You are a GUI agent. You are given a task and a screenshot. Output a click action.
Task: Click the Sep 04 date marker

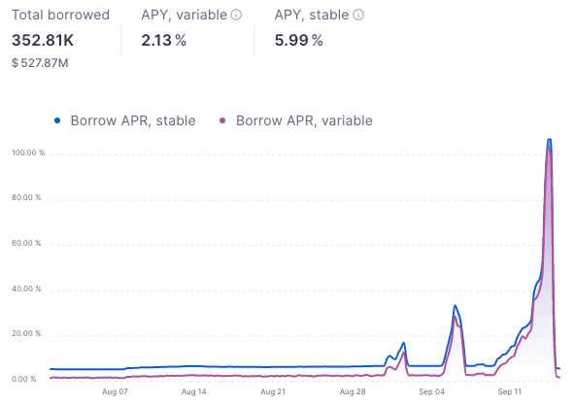point(431,391)
